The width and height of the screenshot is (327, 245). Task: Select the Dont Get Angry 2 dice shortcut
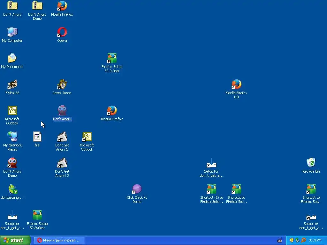pos(62,137)
